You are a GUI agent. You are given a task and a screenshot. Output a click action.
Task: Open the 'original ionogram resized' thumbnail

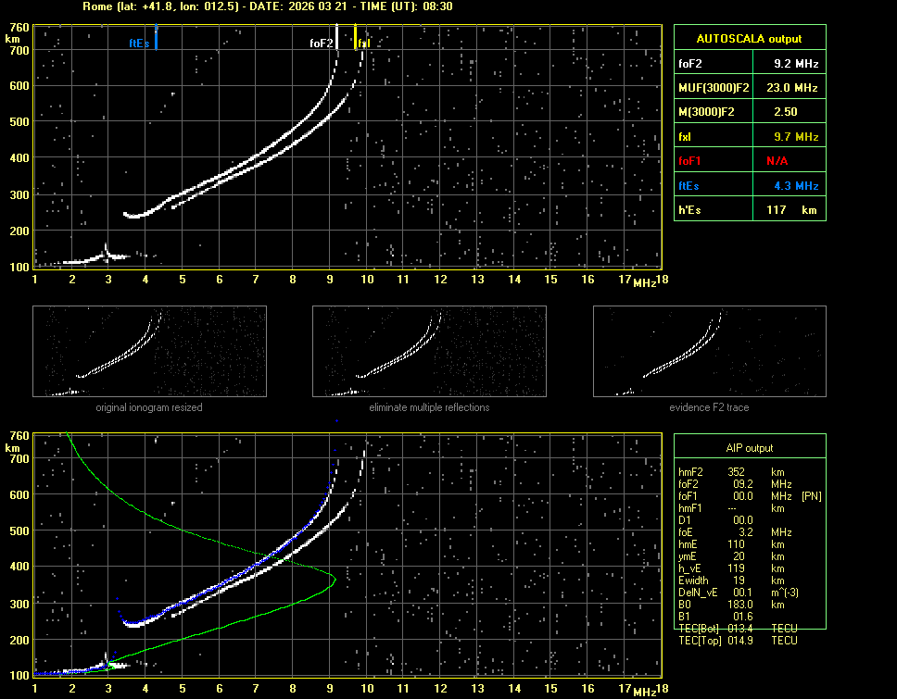pyautogui.click(x=149, y=351)
